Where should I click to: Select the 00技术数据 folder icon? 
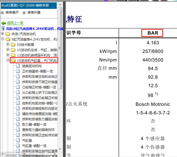(13, 44)
